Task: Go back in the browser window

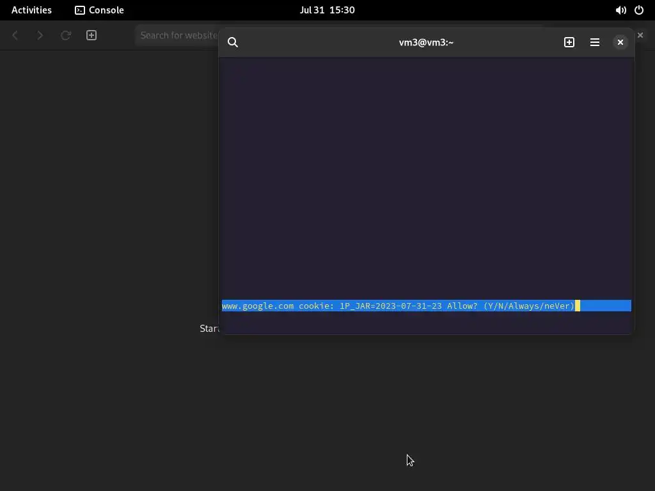Action: tap(15, 35)
